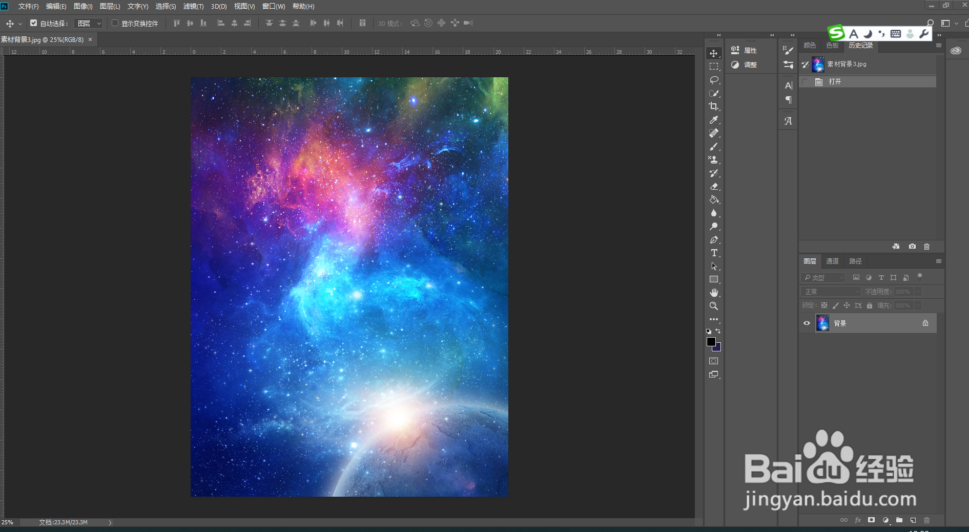Open the 图层 auto-select dropdown
This screenshot has height=532, width=969.
pos(89,23)
